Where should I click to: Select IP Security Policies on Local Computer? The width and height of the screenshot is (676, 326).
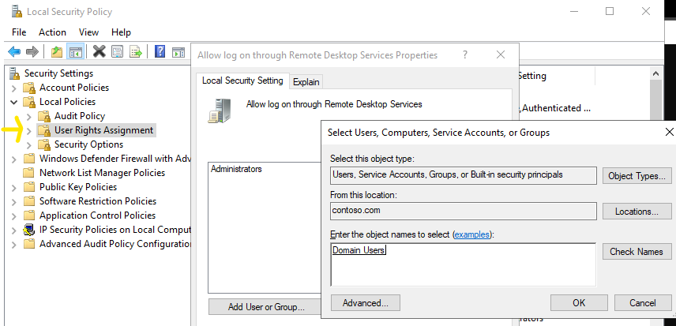click(x=115, y=230)
